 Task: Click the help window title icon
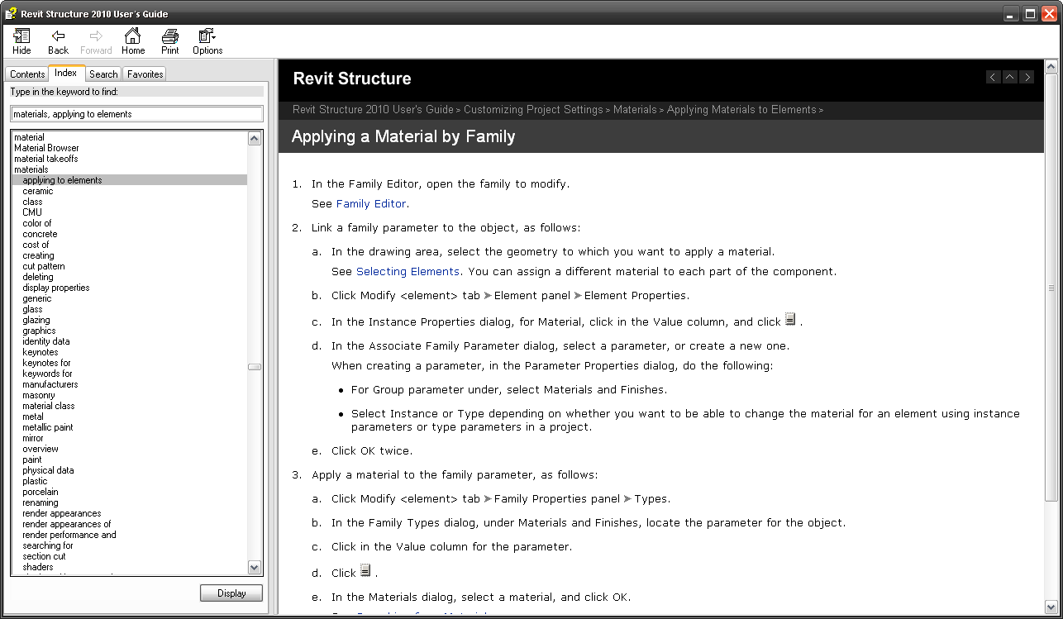(11, 13)
